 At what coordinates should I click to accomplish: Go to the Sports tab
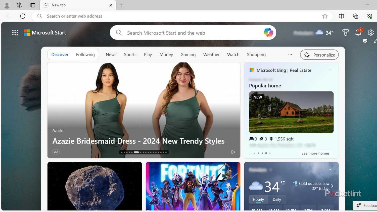130,55
